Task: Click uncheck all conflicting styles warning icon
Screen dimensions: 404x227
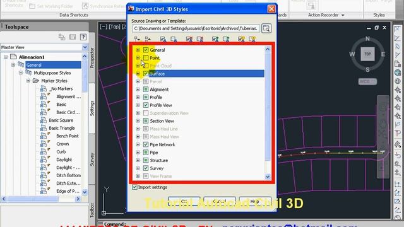Action: 252,39
